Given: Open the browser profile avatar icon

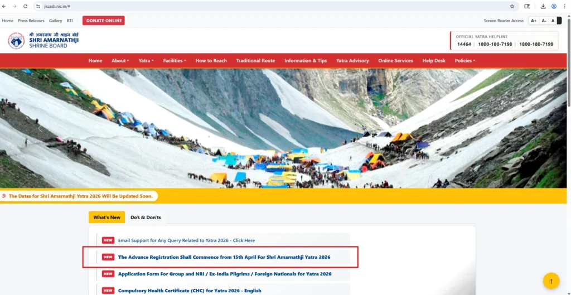Looking at the screenshot, I should tap(554, 6).
